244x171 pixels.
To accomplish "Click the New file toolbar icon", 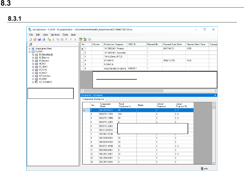I will pyautogui.click(x=31, y=39).
